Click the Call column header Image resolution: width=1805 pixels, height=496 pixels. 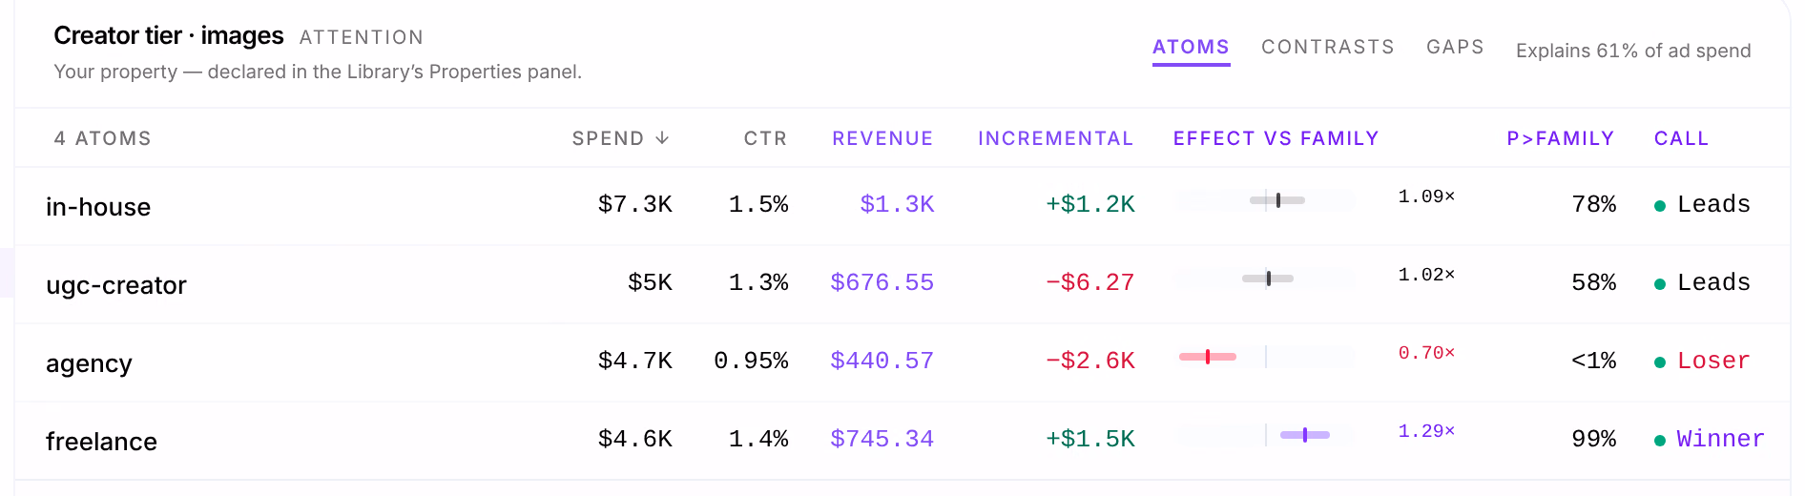pyautogui.click(x=1681, y=139)
